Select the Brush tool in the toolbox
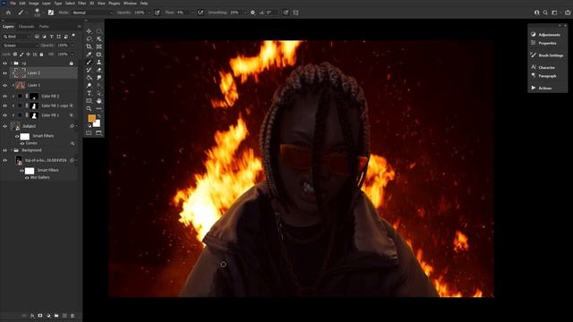The image size is (573, 322). point(90,62)
